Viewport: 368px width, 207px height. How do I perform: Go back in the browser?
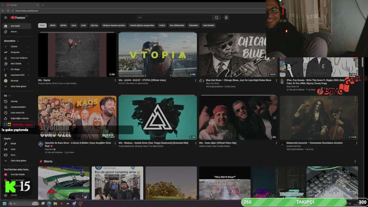point(3,11)
